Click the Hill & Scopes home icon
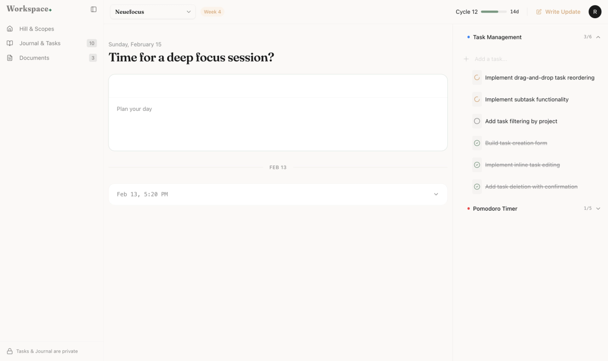The width and height of the screenshot is (608, 361). [10, 29]
